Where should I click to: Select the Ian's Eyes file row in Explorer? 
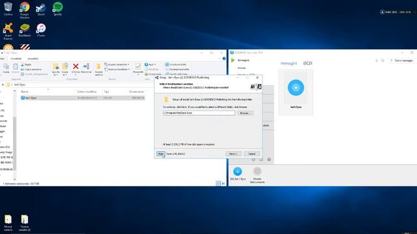(83, 98)
